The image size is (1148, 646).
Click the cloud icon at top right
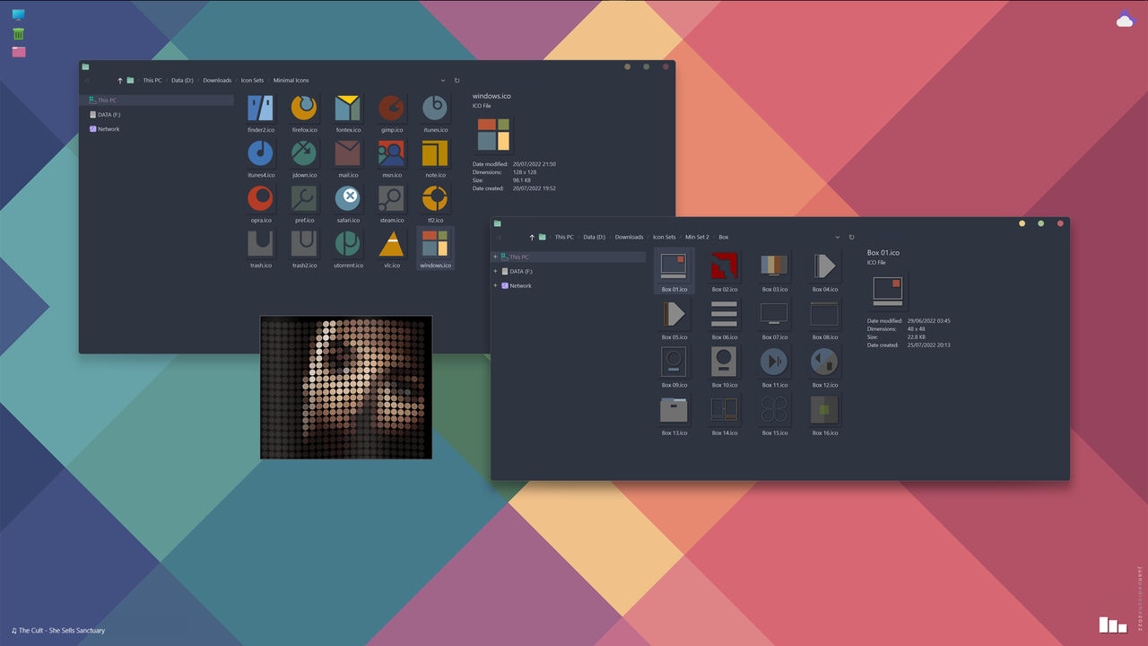coord(1126,18)
